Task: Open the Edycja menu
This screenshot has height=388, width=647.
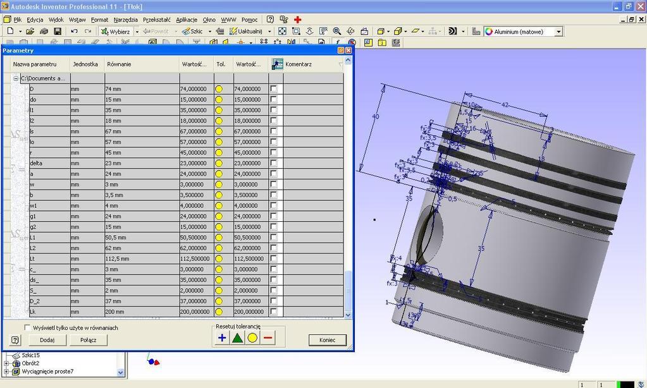Action: pyautogui.click(x=35, y=20)
